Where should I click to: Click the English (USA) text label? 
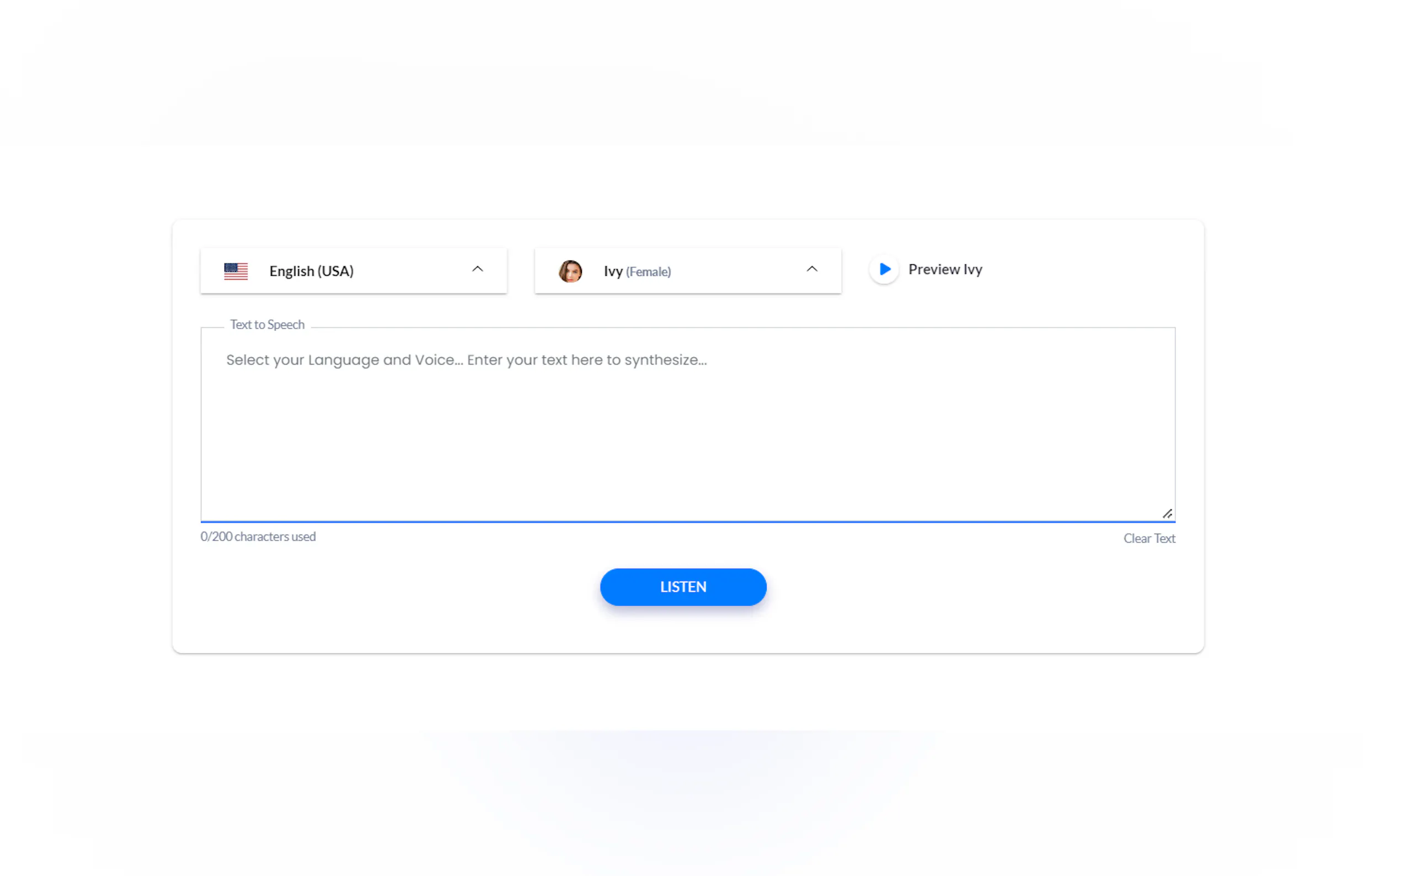click(x=311, y=270)
